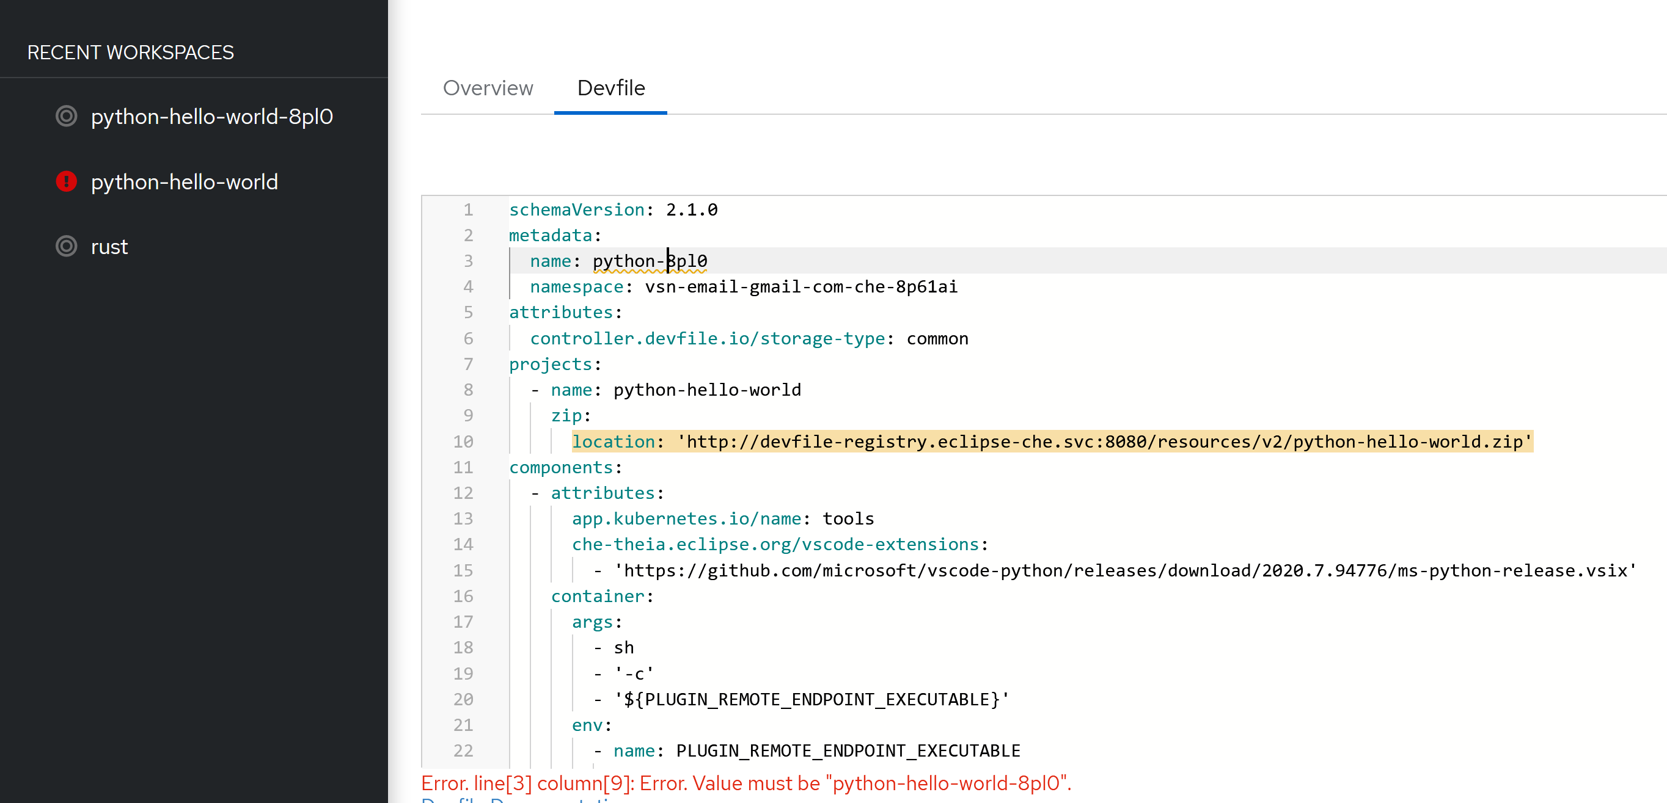
Task: Open the failed python-hello-world workspace
Action: coord(185,182)
